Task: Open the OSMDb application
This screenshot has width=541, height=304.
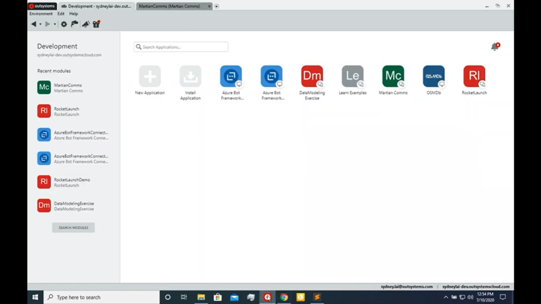Action: pyautogui.click(x=434, y=76)
